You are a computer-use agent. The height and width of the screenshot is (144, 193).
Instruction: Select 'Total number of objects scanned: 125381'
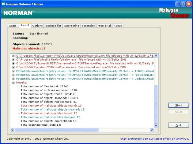coord(49,98)
